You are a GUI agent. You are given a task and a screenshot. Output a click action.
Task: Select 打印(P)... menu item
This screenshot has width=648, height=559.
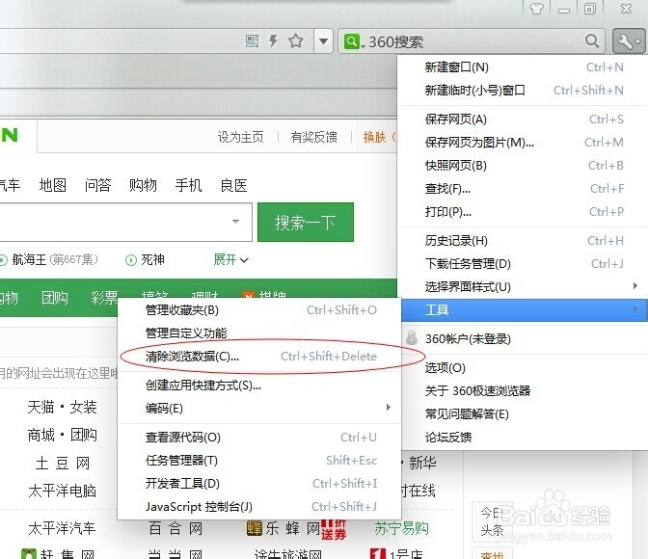coord(524,211)
